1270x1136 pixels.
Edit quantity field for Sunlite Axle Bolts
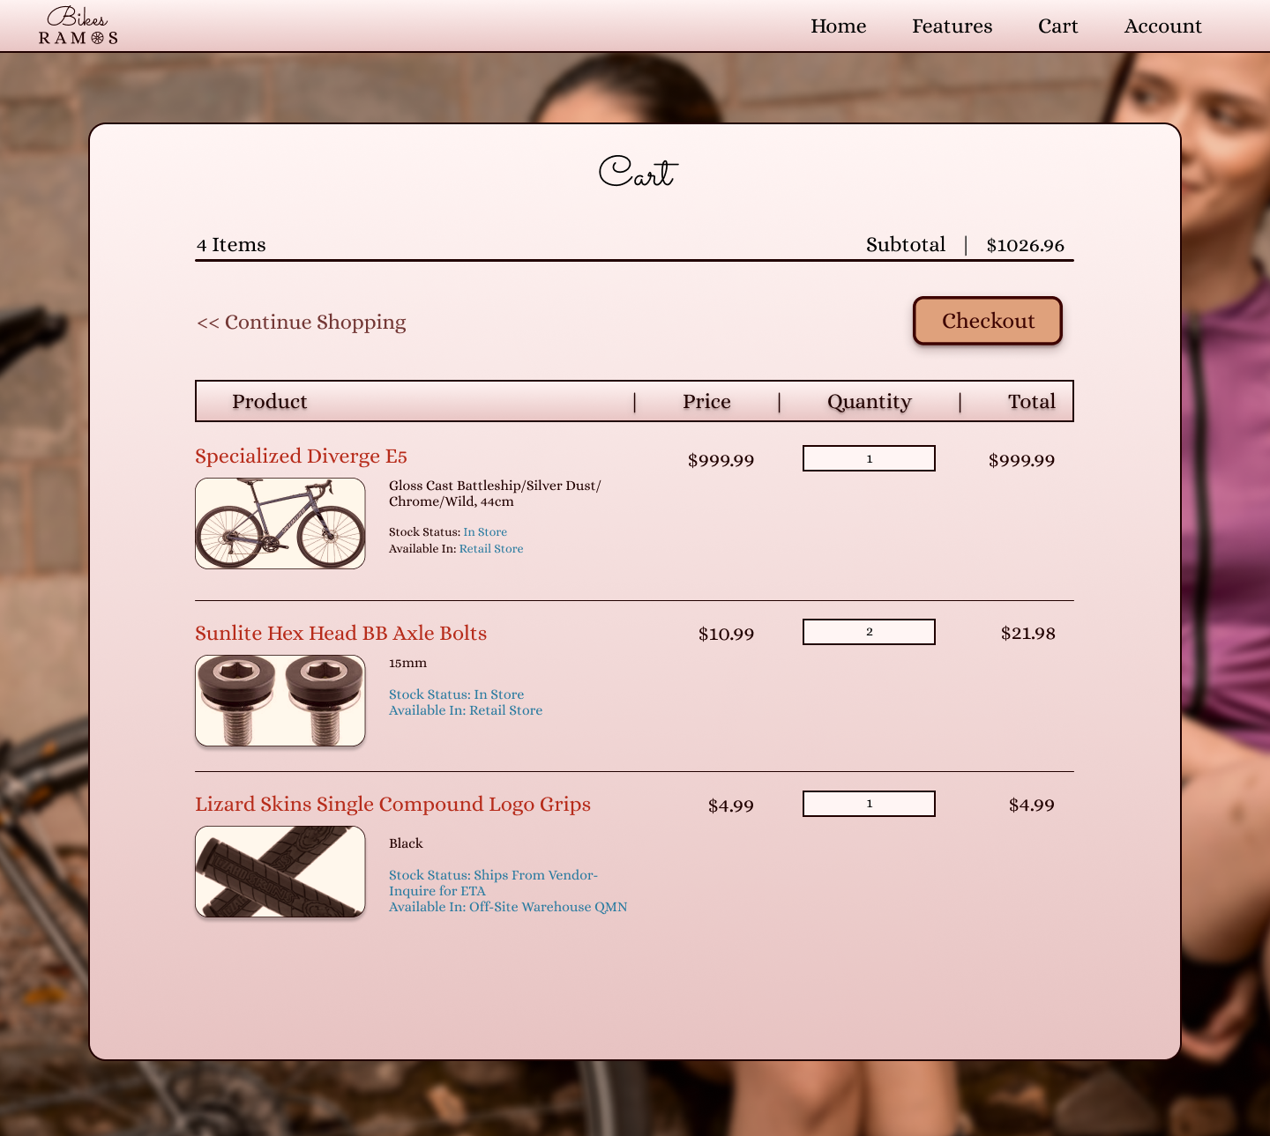[869, 632]
